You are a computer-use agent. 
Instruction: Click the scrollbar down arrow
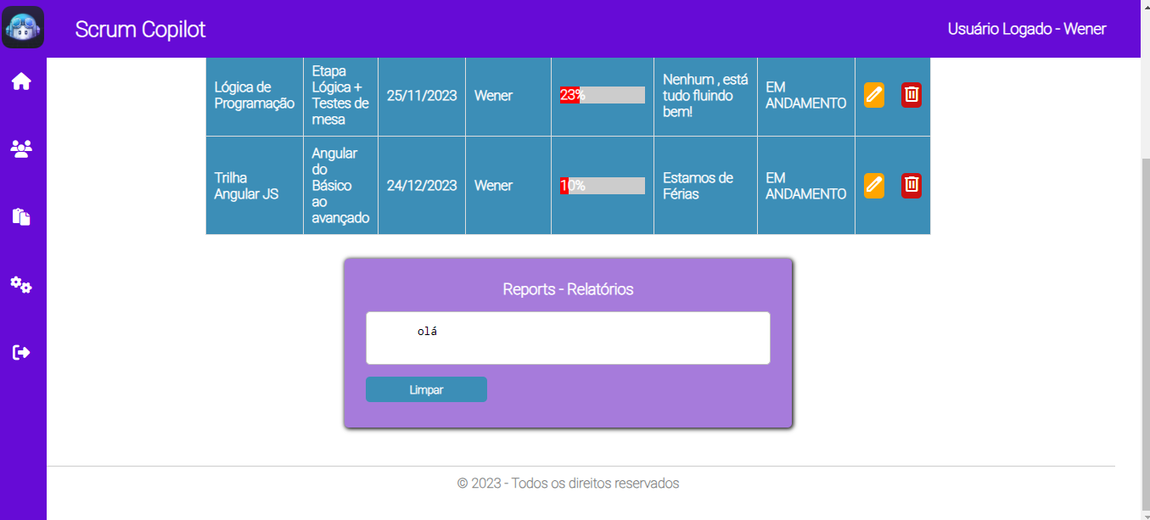tap(1144, 514)
